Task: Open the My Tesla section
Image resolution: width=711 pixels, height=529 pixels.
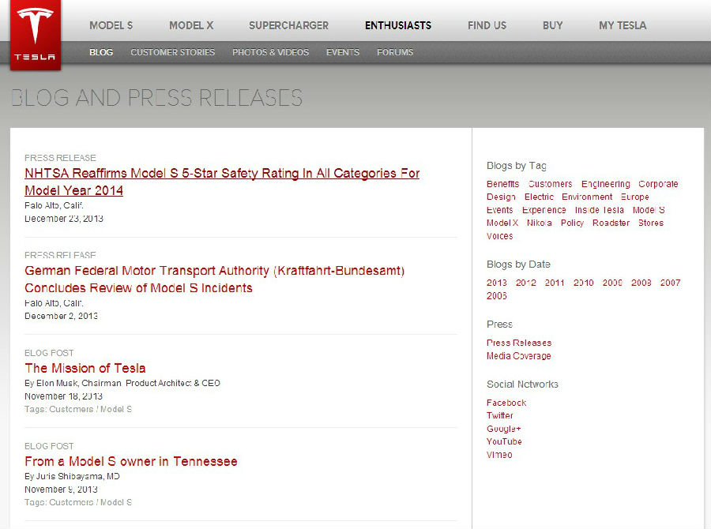Action: pyautogui.click(x=623, y=25)
